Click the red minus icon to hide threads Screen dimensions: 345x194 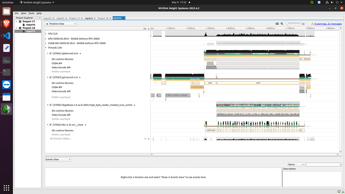point(145,139)
